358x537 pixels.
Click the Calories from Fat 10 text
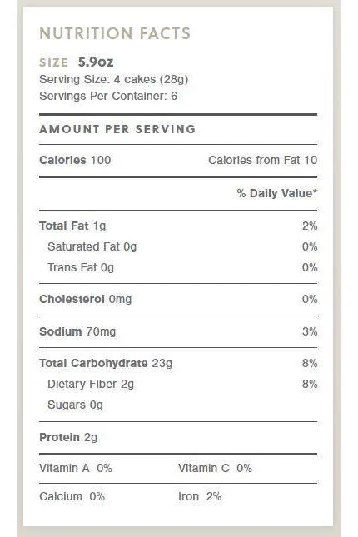click(x=263, y=160)
